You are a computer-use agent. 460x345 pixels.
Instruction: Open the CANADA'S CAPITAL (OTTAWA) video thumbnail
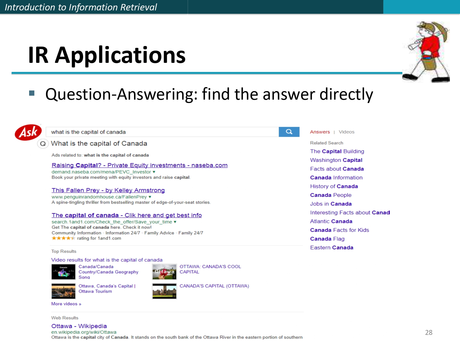tap(164, 291)
